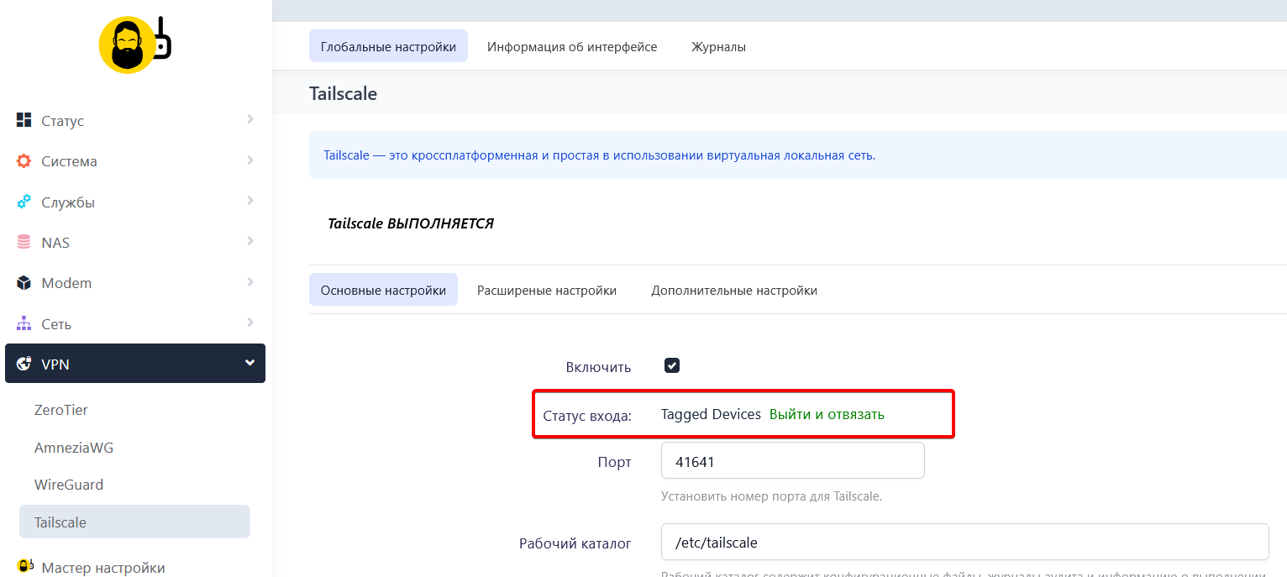Expand the Сеть menu chevron
The image size is (1287, 577).
pyautogui.click(x=250, y=323)
